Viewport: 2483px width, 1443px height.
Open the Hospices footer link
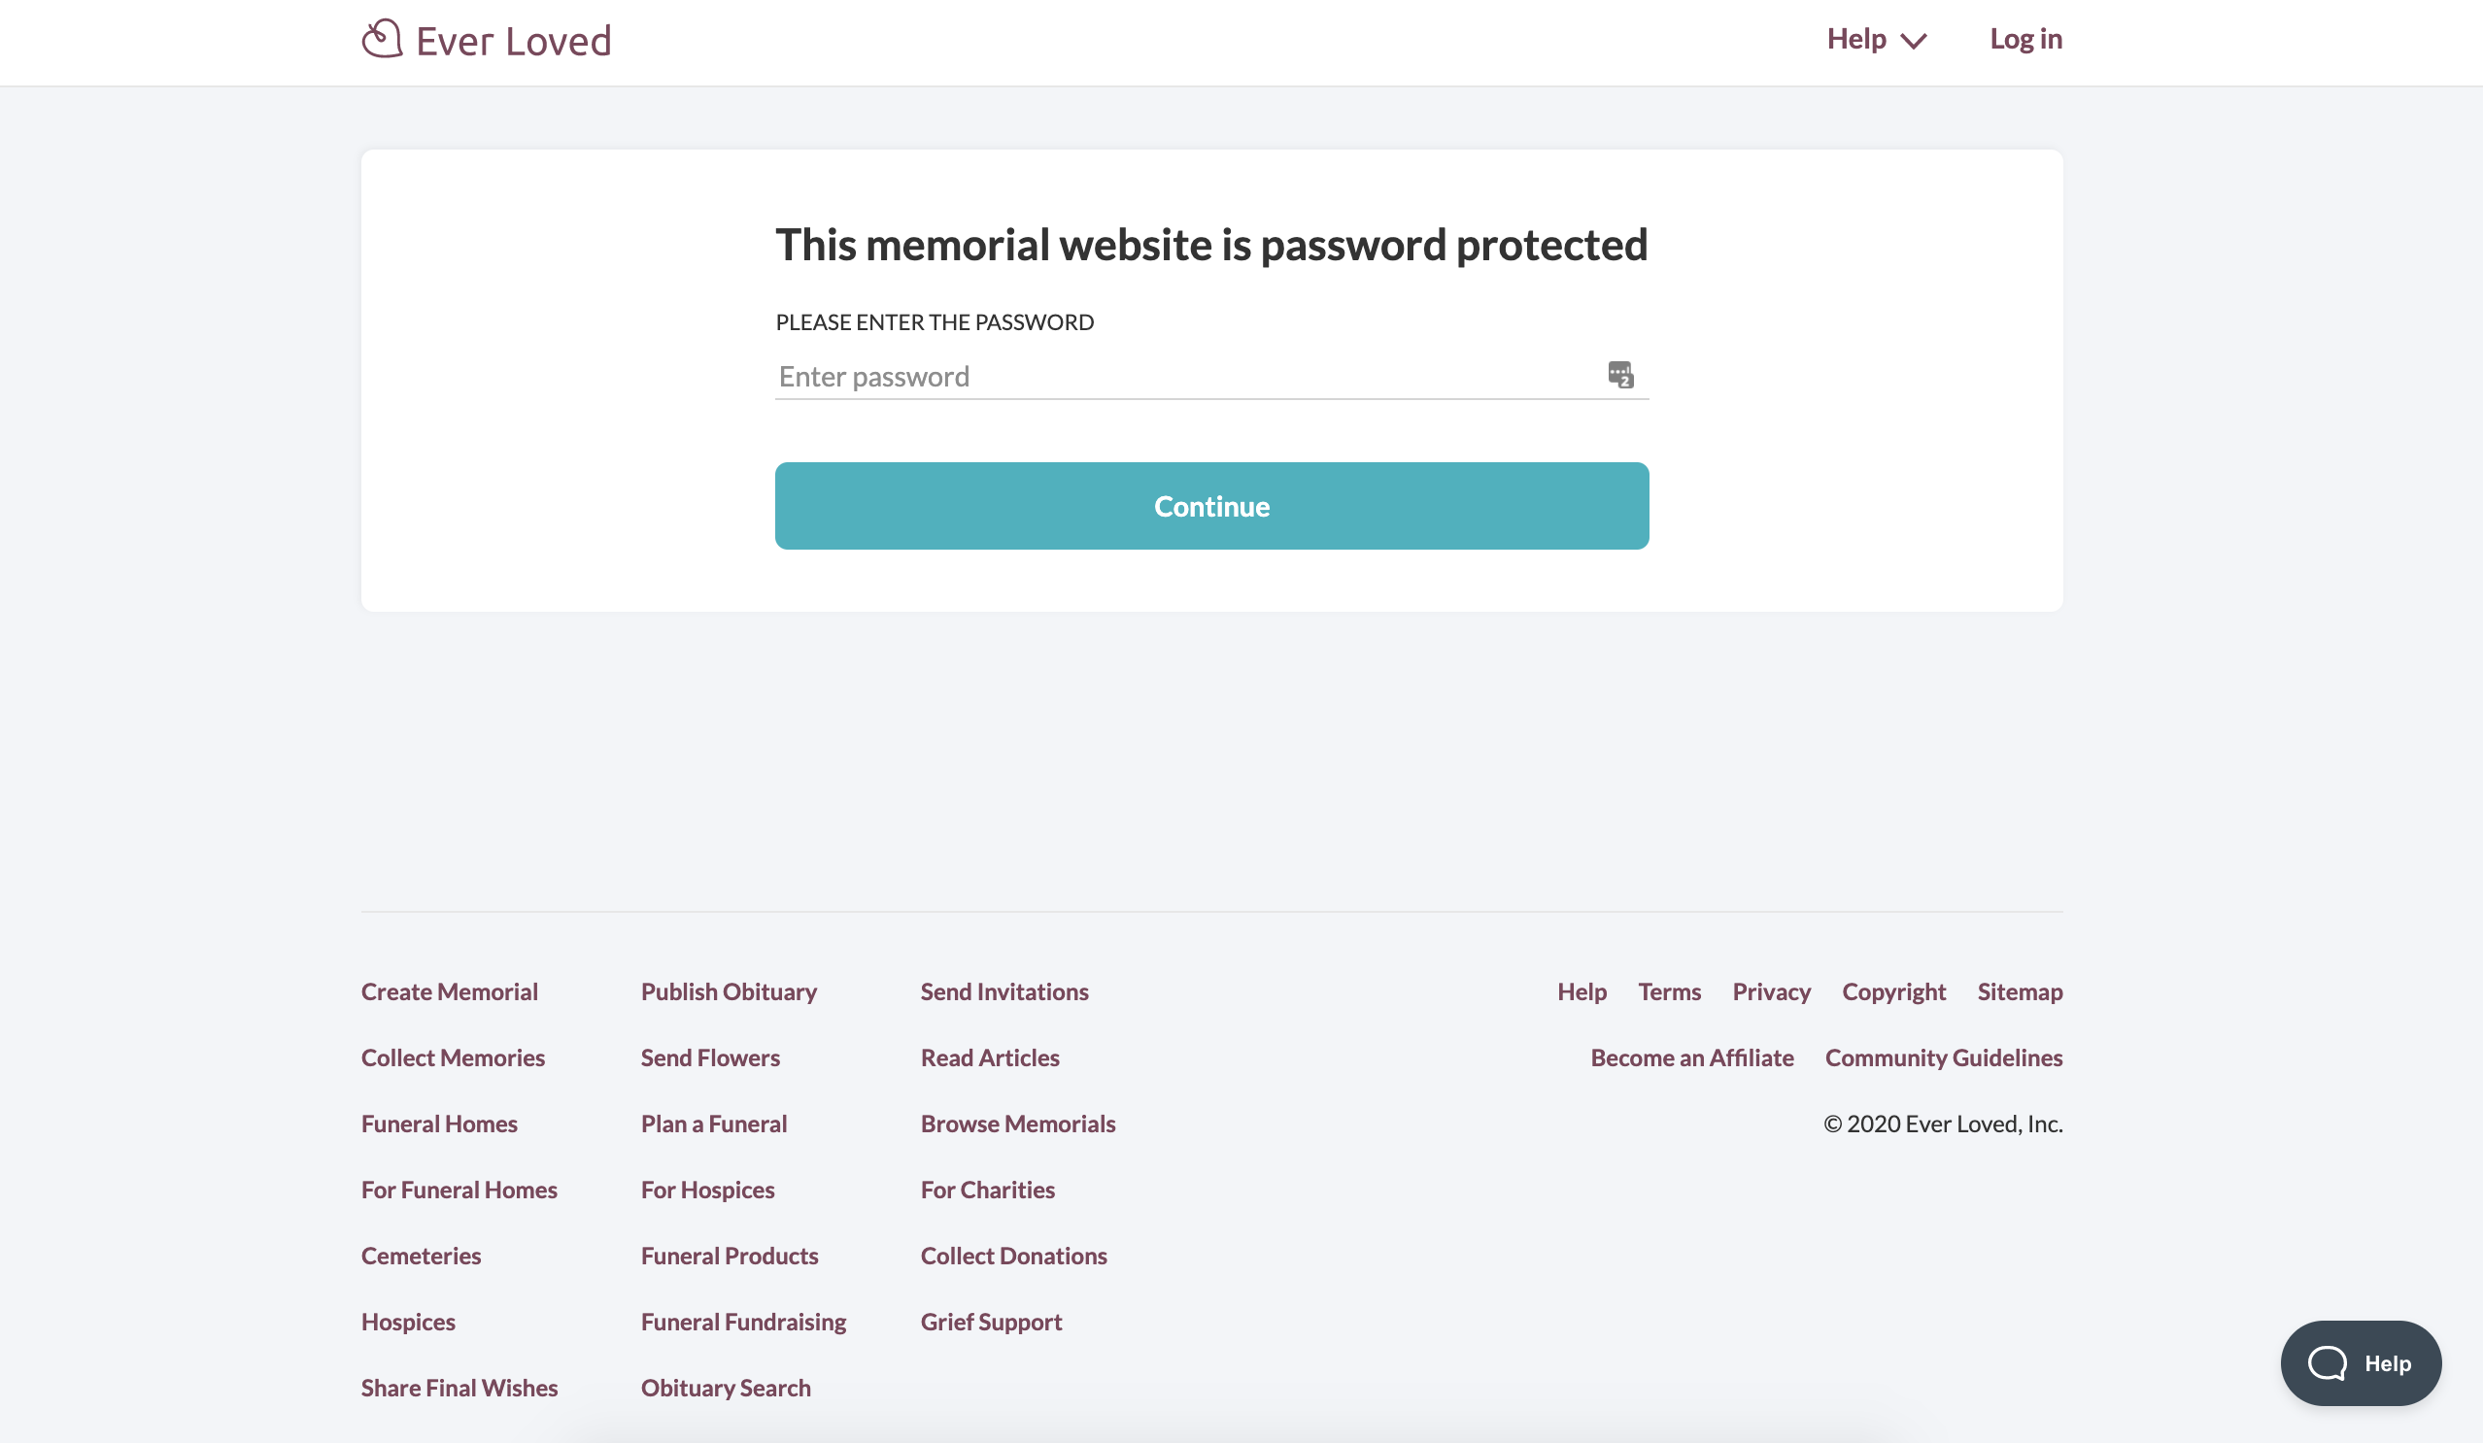pyautogui.click(x=408, y=1321)
